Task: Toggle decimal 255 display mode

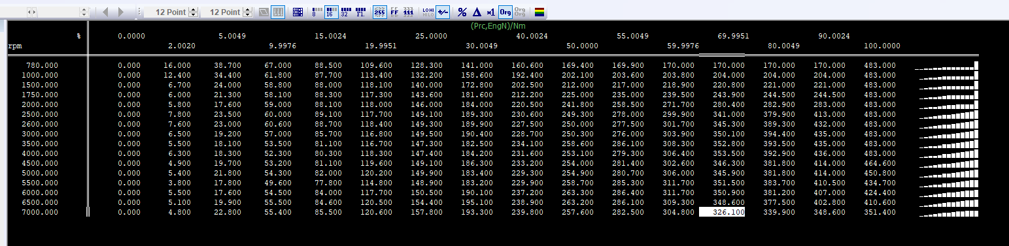Action: pyautogui.click(x=379, y=12)
